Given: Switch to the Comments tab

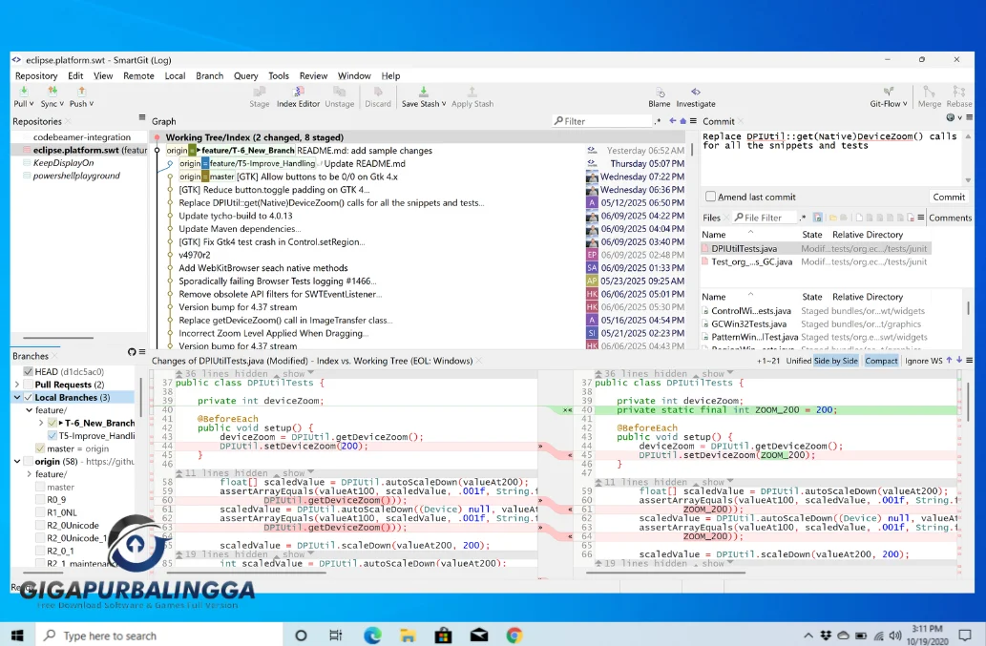Looking at the screenshot, I should point(950,218).
